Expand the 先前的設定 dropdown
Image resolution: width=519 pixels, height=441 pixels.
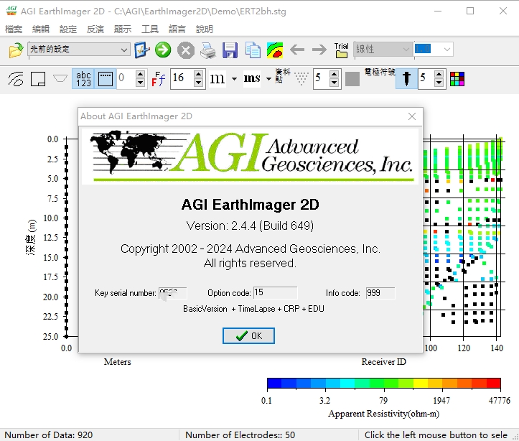point(123,50)
